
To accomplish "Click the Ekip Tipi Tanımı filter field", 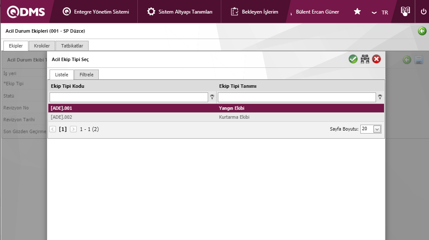I will (x=297, y=97).
